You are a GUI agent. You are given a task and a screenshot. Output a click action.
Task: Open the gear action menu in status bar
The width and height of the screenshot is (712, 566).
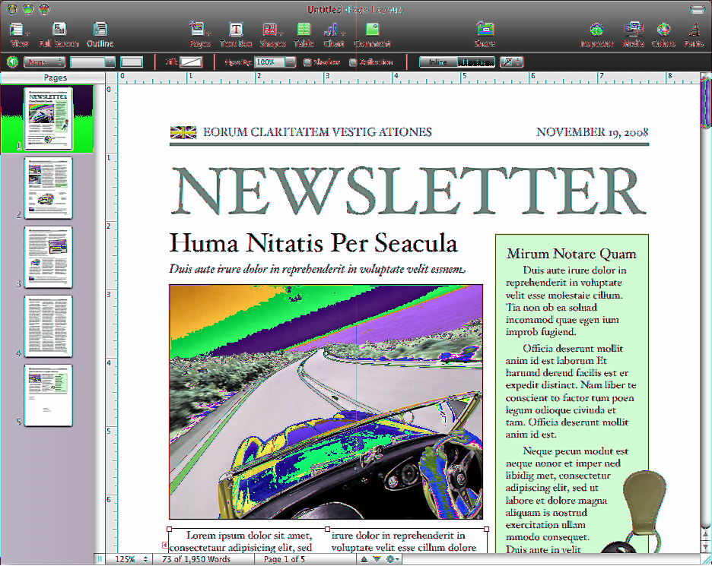point(393,559)
